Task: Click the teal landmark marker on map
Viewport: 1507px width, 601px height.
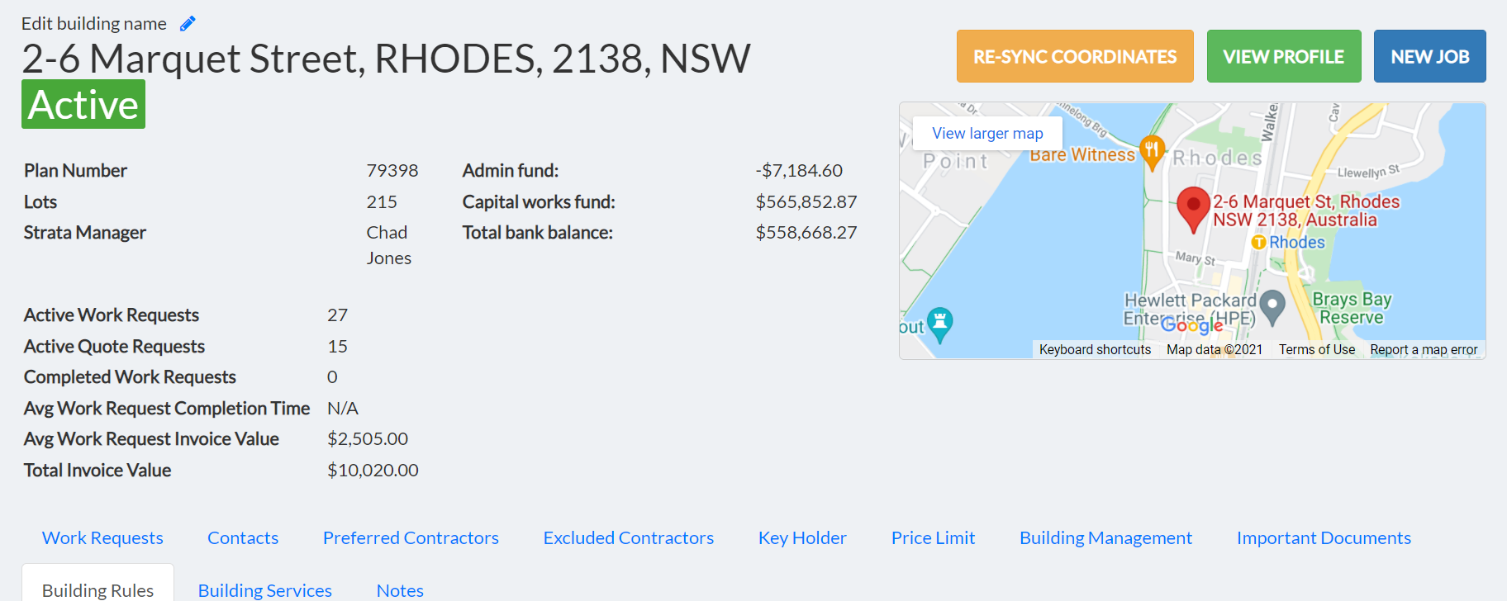Action: [940, 325]
